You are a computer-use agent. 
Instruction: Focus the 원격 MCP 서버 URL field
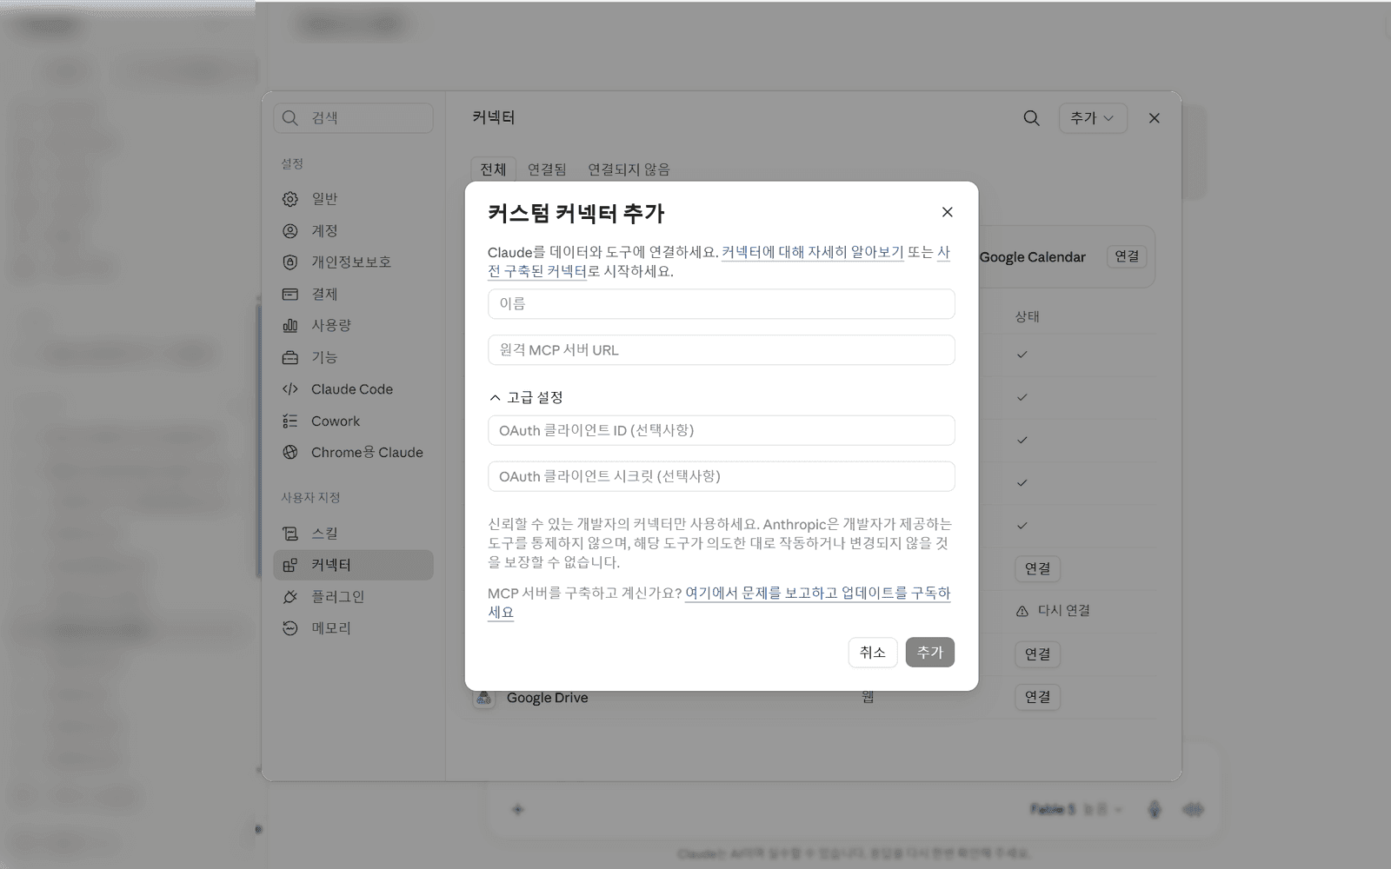(x=722, y=350)
